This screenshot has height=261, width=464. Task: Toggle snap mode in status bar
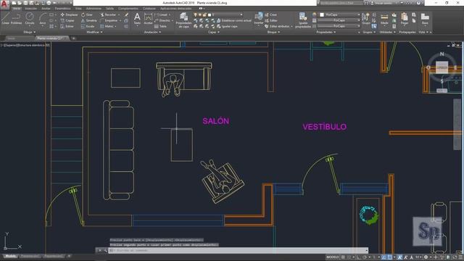349,257
